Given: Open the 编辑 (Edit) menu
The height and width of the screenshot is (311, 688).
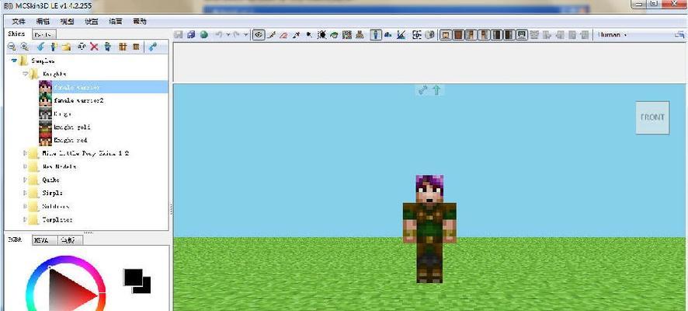Looking at the screenshot, I should [43, 21].
